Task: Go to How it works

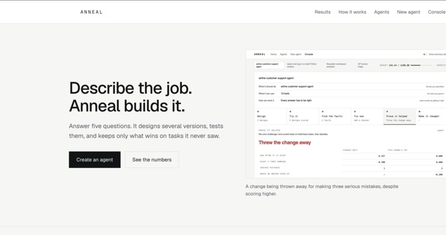Action: click(352, 12)
